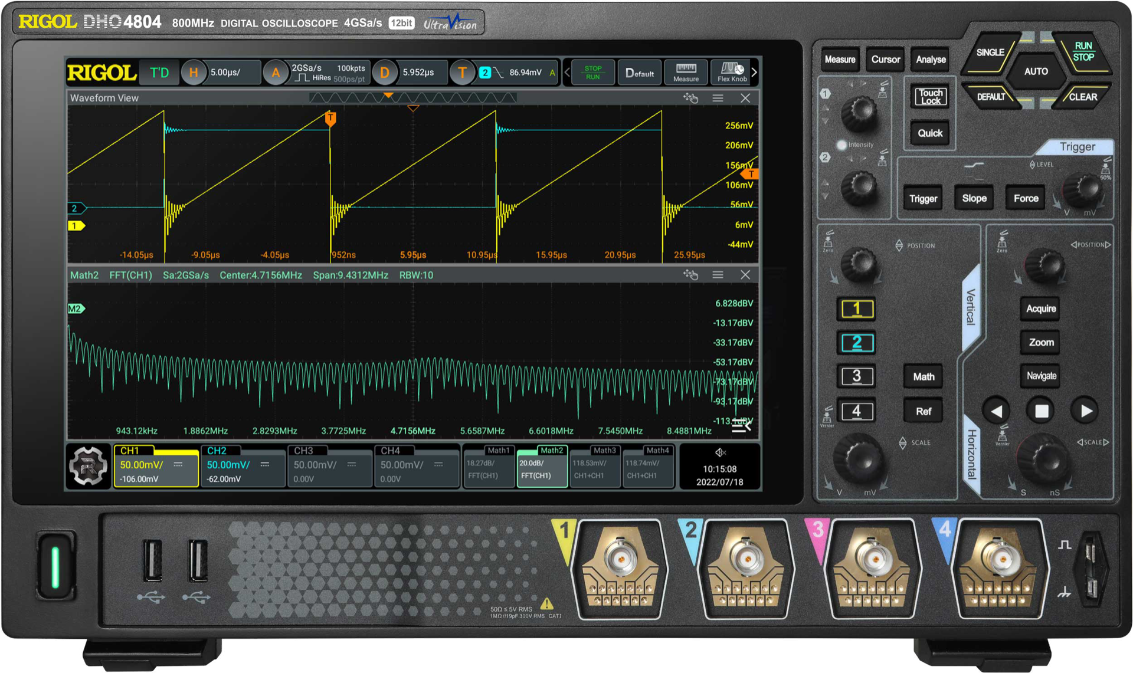Click the Navigate button
Screen dimensions: 1133x673
pos(1041,376)
